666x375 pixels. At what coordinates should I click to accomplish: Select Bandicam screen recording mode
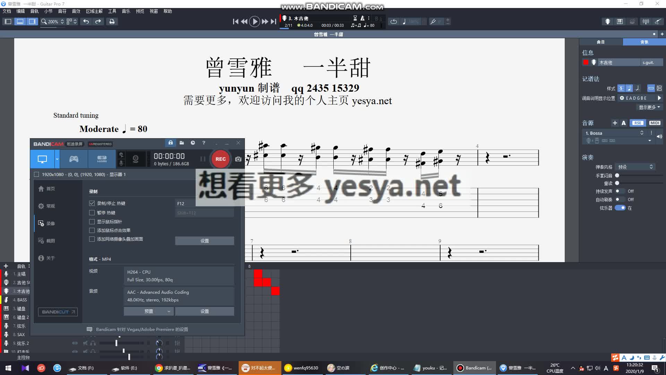click(42, 159)
